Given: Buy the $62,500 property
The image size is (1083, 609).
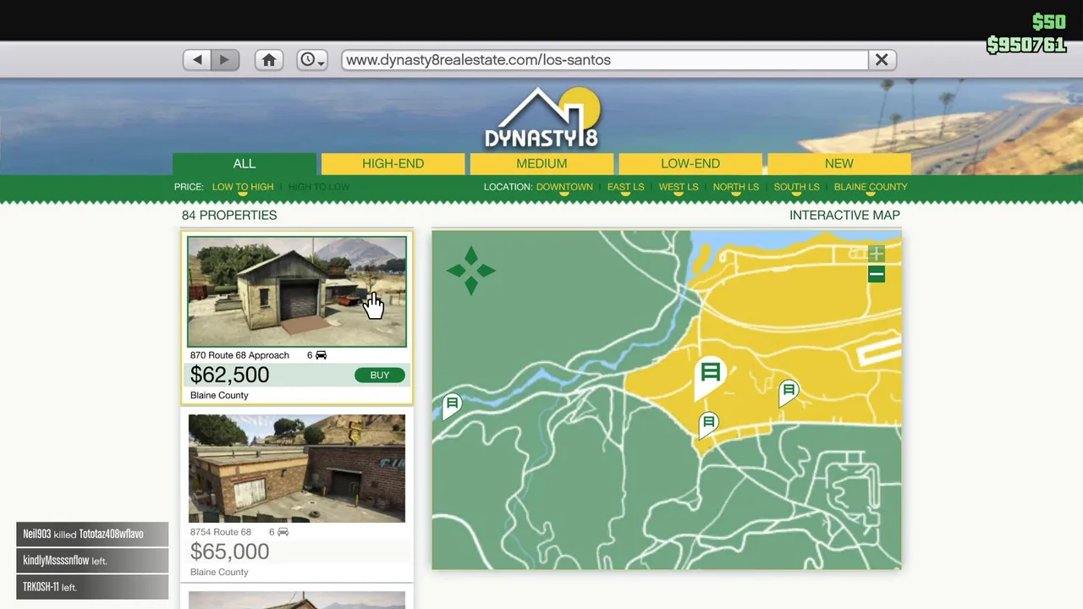Looking at the screenshot, I should 380,376.
